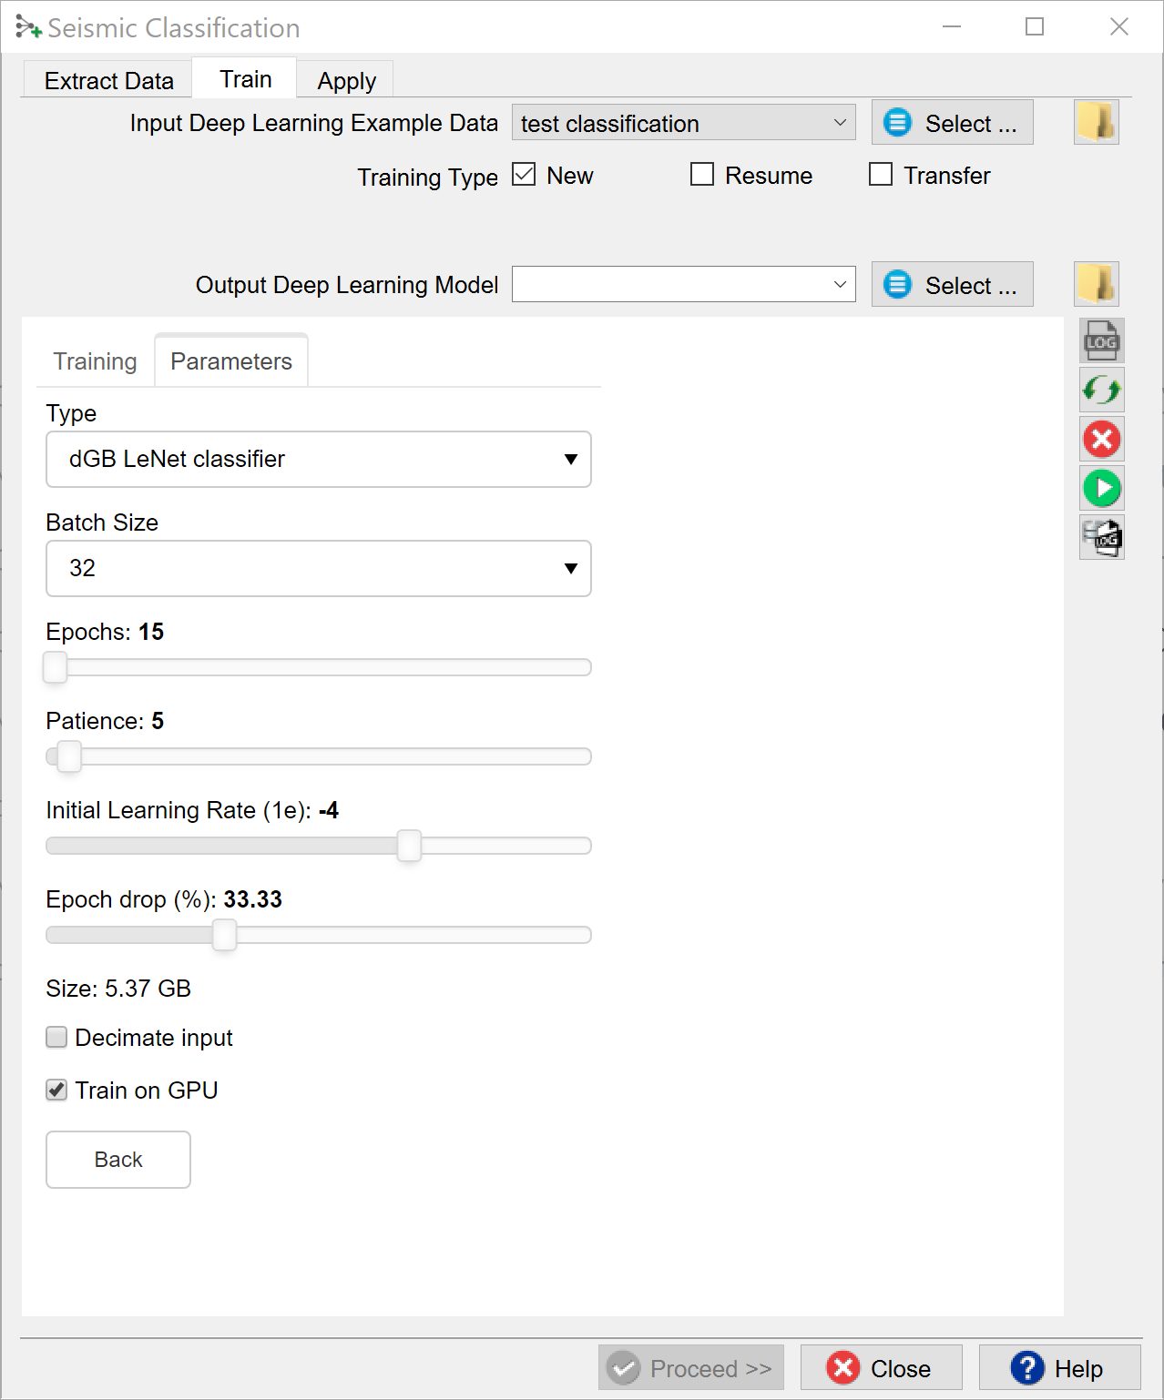Click the green refresh arrows icon

tap(1101, 391)
